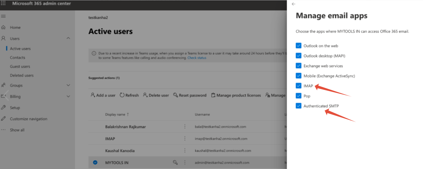
Task: Uncheck Outlook on the web
Action: coord(299,46)
